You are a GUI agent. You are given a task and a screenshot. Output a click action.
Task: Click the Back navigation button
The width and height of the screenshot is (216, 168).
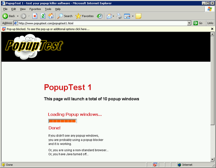point(8,16)
